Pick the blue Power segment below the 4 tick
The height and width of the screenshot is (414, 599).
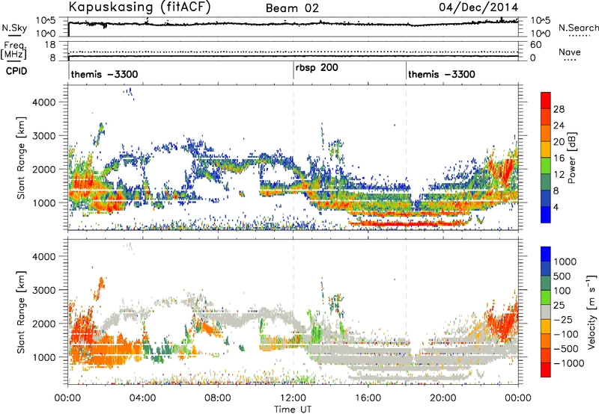[x=546, y=214]
